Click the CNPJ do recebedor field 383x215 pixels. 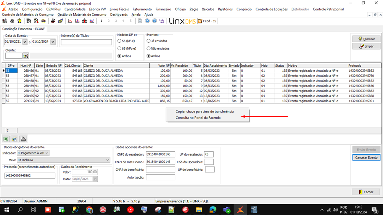pos(160,154)
